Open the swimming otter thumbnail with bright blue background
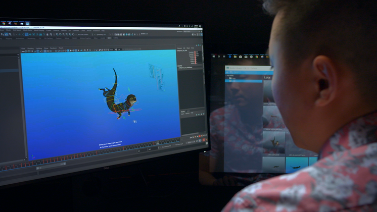The image size is (377, 212). point(297,165)
